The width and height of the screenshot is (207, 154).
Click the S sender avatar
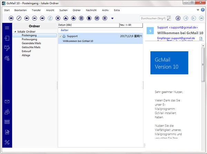(150, 31)
